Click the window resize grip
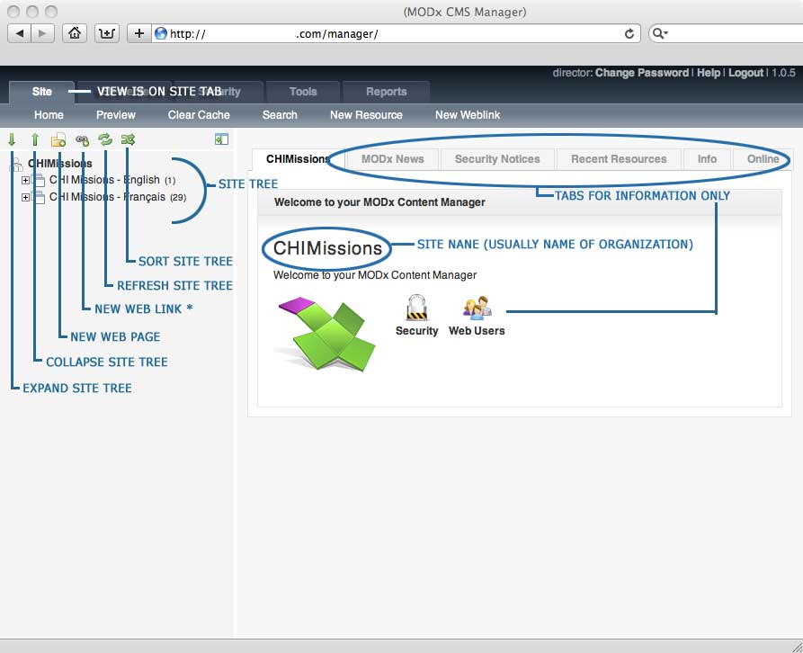This screenshot has width=803, height=653. tap(797, 647)
